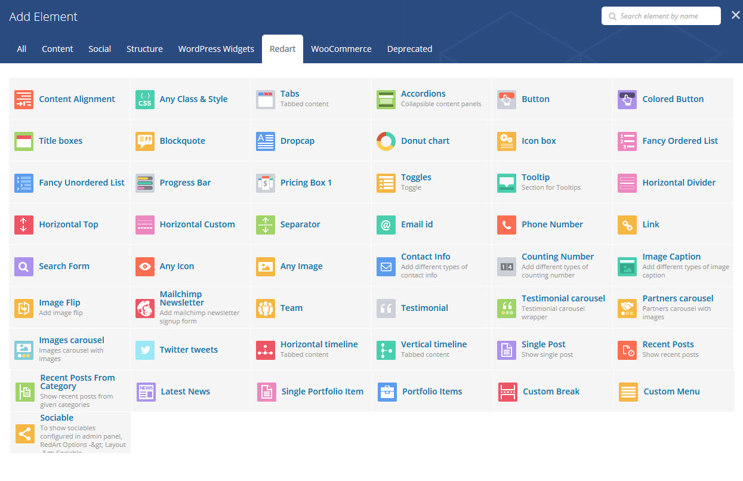
Task: Click the Sociable share icon
Action: click(x=25, y=434)
